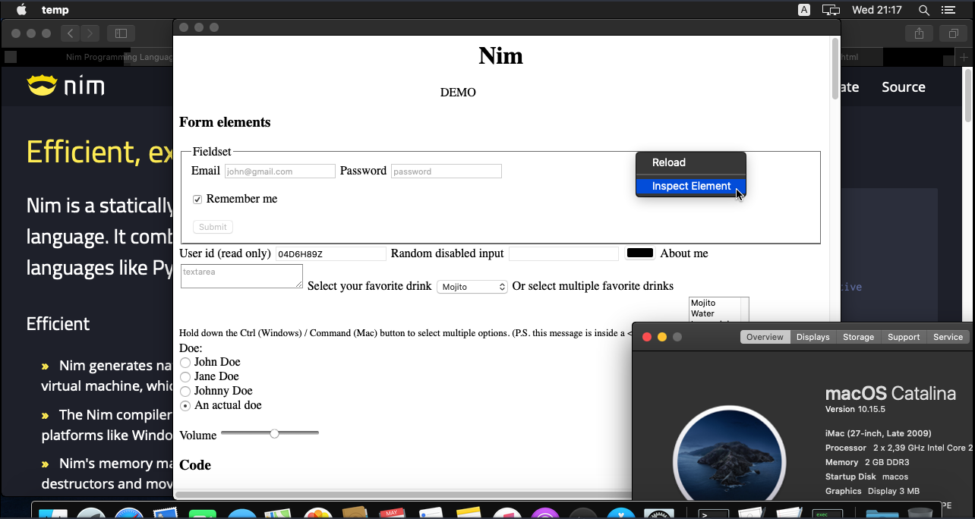Screen dimensions: 975x519
Task: Choose Reload from the context menu
Action: pyautogui.click(x=691, y=162)
